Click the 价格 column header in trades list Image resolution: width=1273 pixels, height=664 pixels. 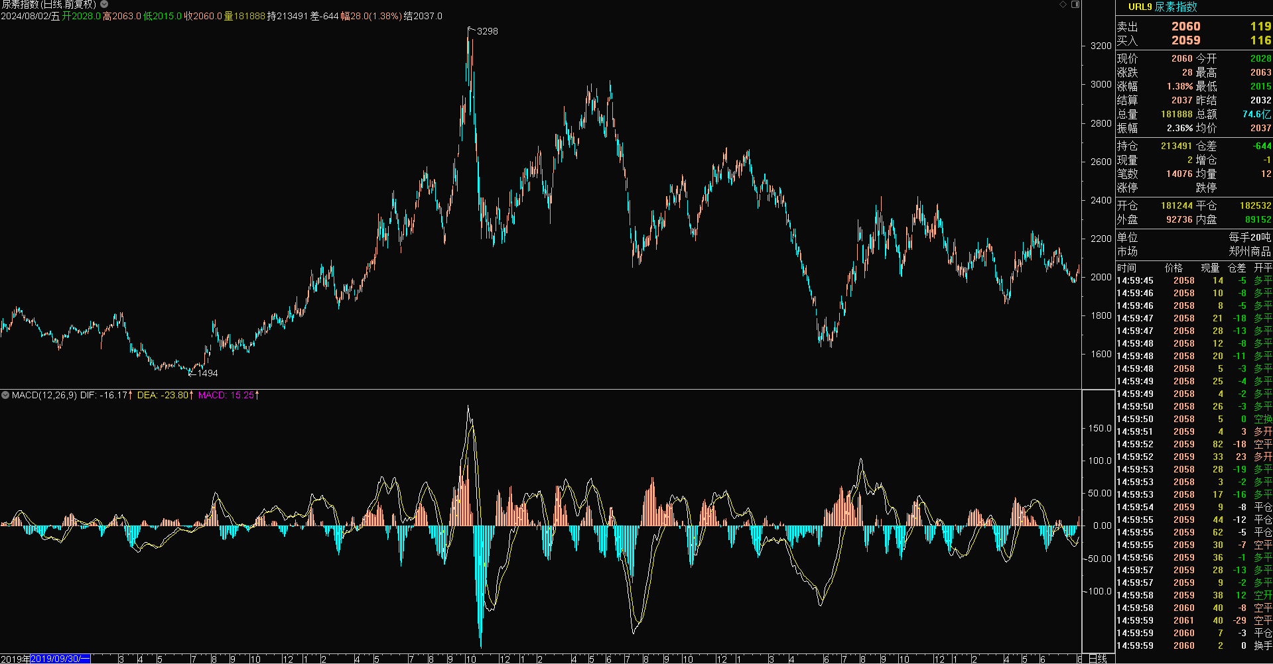[1173, 268]
